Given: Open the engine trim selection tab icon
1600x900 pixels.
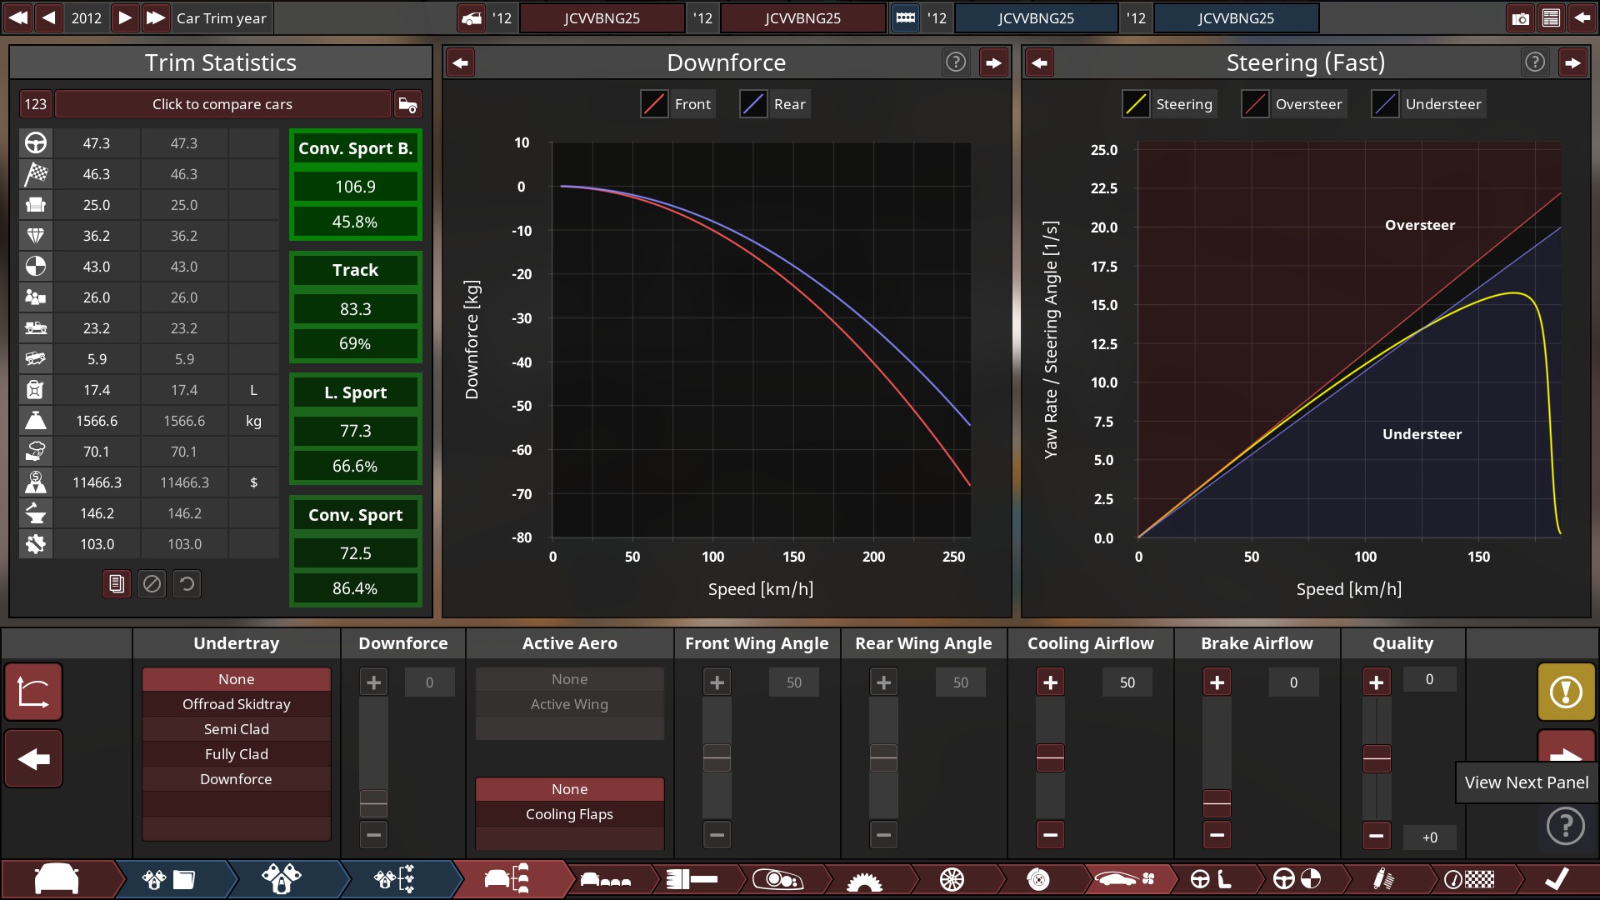Looking at the screenshot, I should click(x=394, y=879).
